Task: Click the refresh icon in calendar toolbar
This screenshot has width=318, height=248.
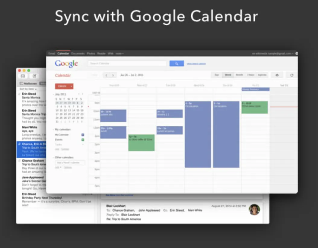Action: (x=292, y=75)
